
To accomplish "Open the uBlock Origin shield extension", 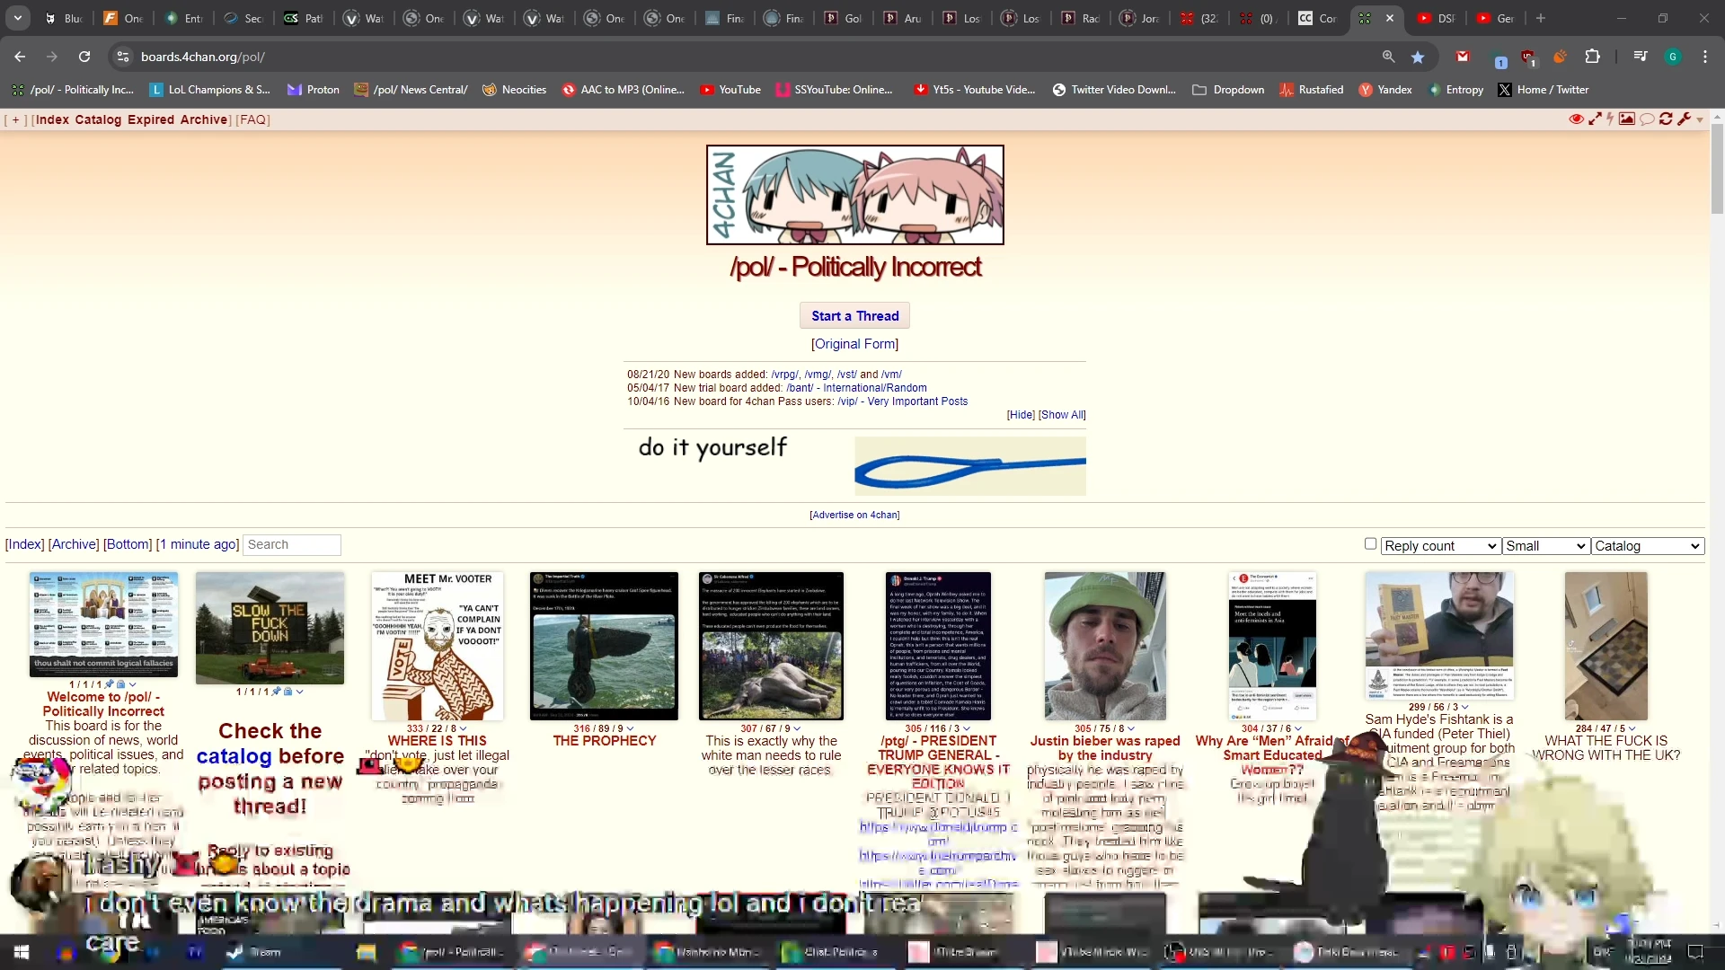I will (1528, 57).
